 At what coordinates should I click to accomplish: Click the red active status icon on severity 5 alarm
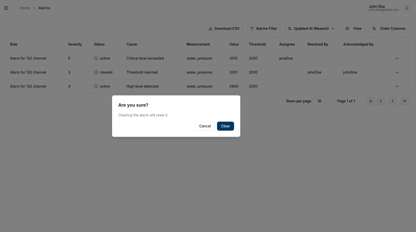pos(96,58)
